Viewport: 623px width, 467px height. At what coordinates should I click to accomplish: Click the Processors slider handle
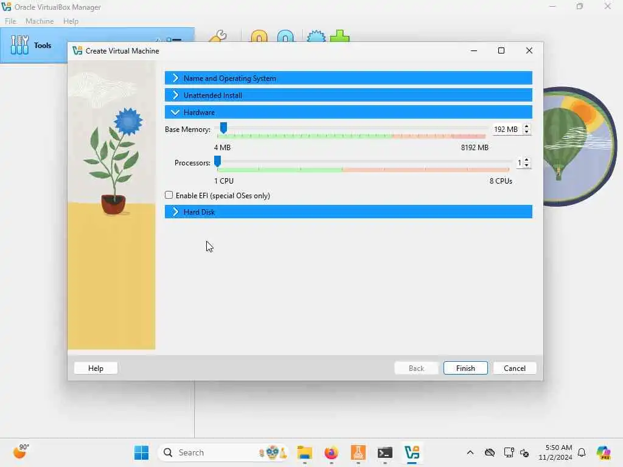click(217, 161)
